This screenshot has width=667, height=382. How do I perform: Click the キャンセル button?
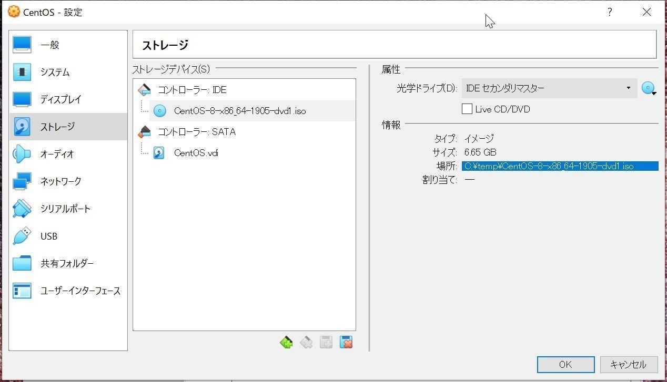click(628, 365)
